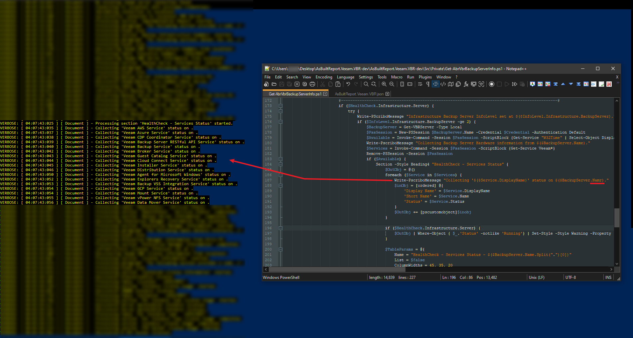Undo the last edit
Image resolution: width=633 pixels, height=338 pixels.
348,84
